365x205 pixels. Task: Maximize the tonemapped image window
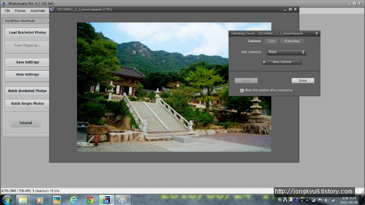pos(290,9)
